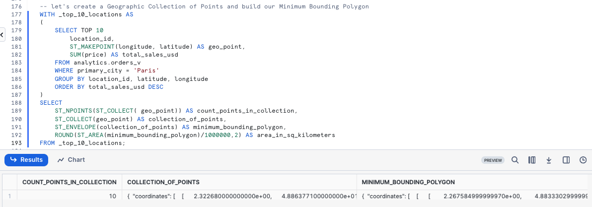
Task: Collapse sidebar with left chevron
Action: [2, 35]
